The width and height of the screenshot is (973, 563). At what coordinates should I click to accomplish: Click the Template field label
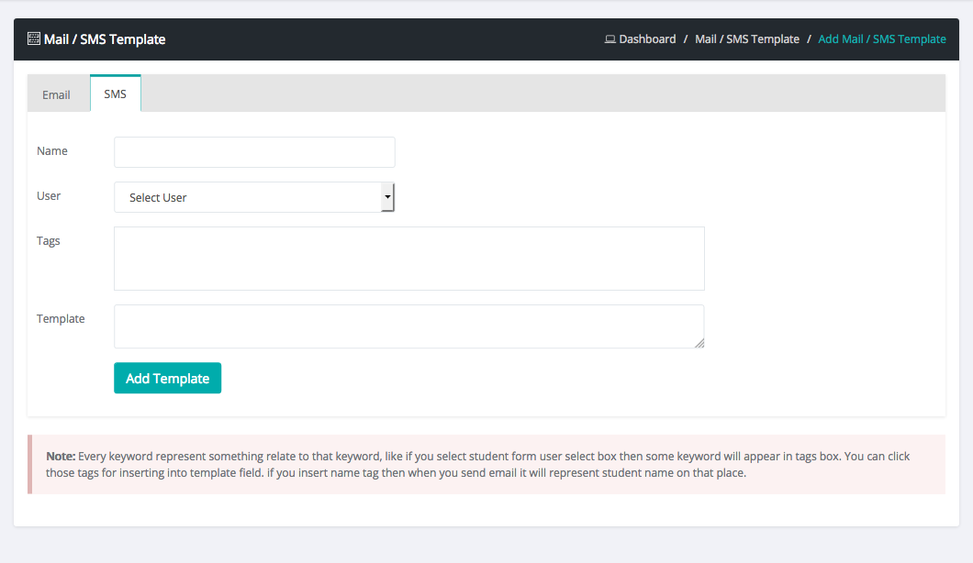61,318
